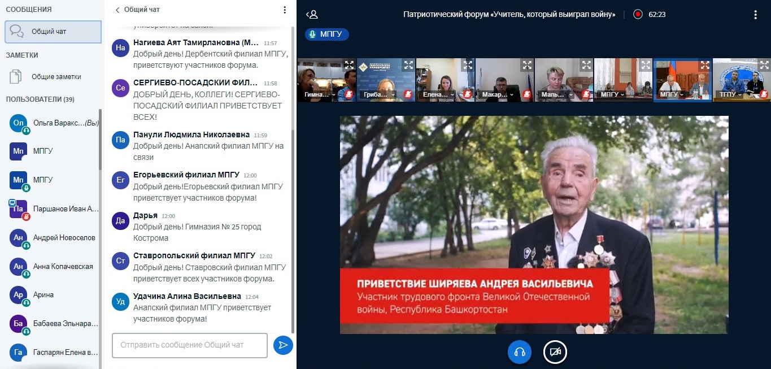
Task: Enlarge ТГПУ webcam to fullscreen
Action: 764,65
